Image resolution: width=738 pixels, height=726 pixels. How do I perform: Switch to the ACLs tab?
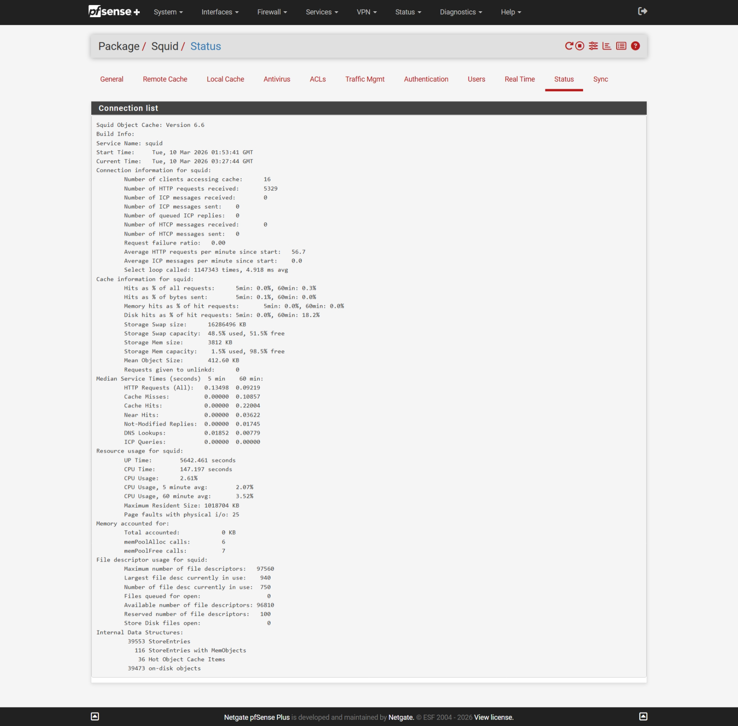click(317, 79)
